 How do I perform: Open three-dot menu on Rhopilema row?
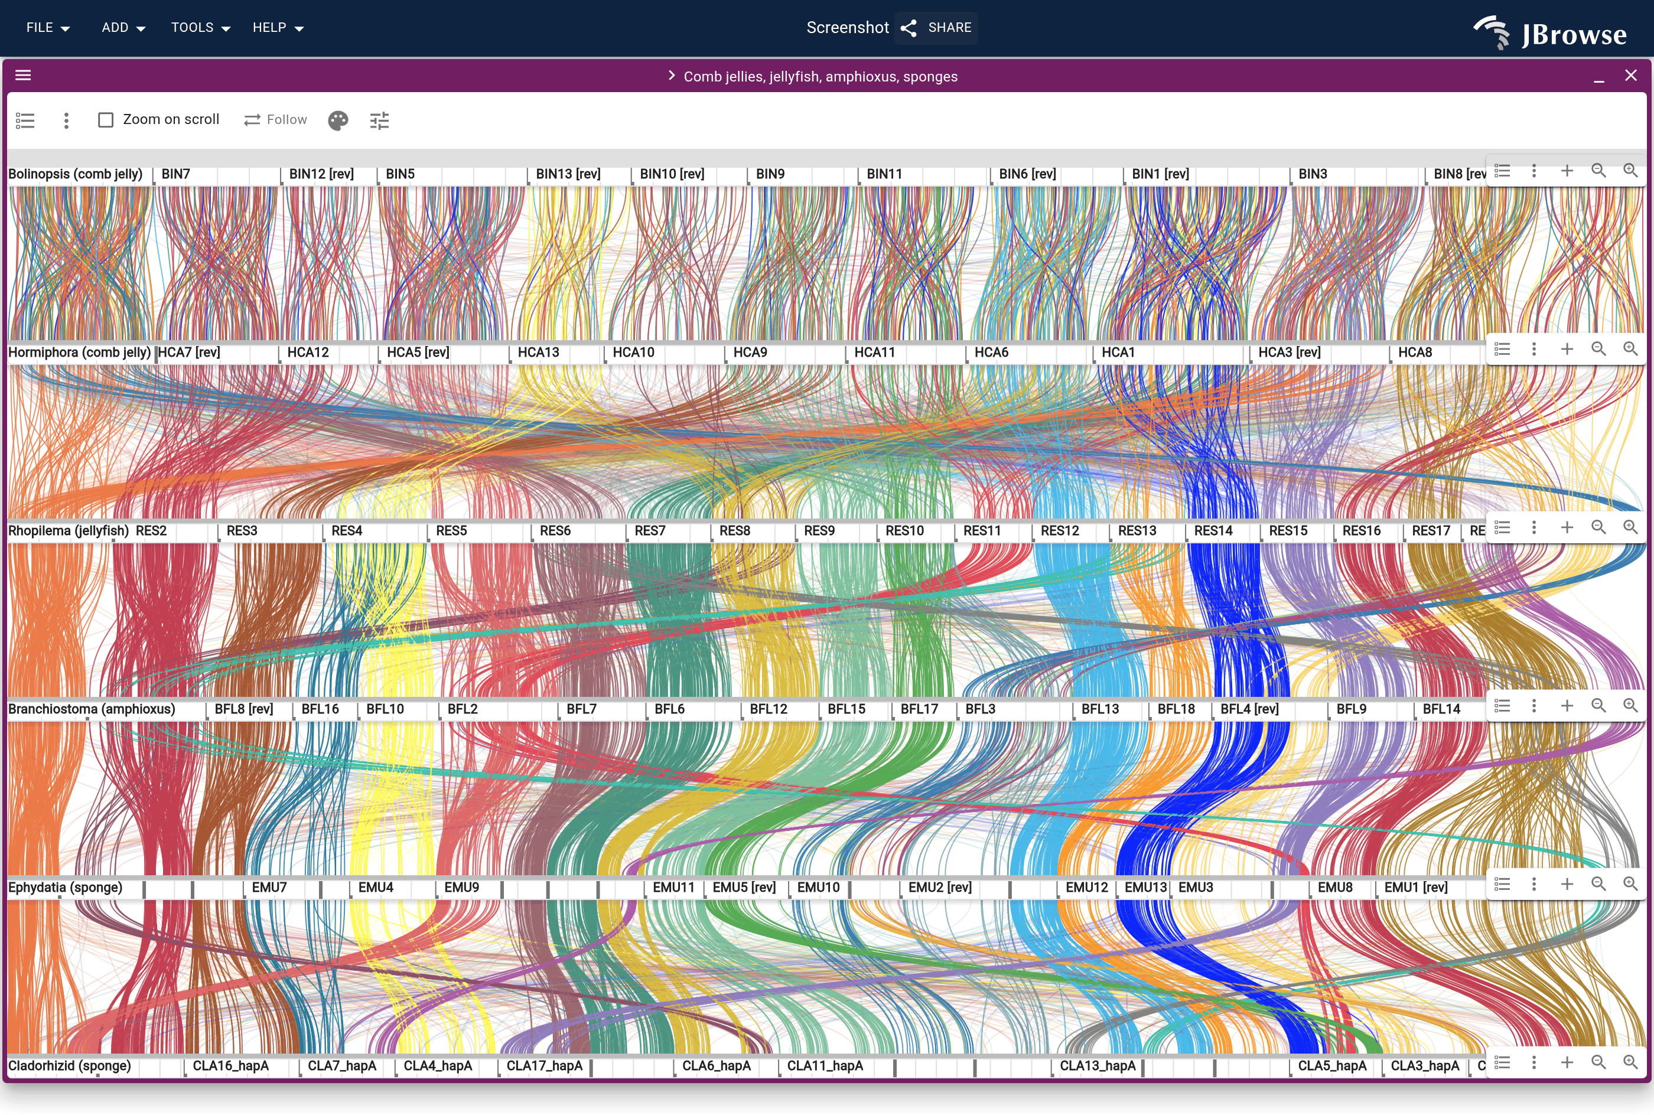(1534, 527)
